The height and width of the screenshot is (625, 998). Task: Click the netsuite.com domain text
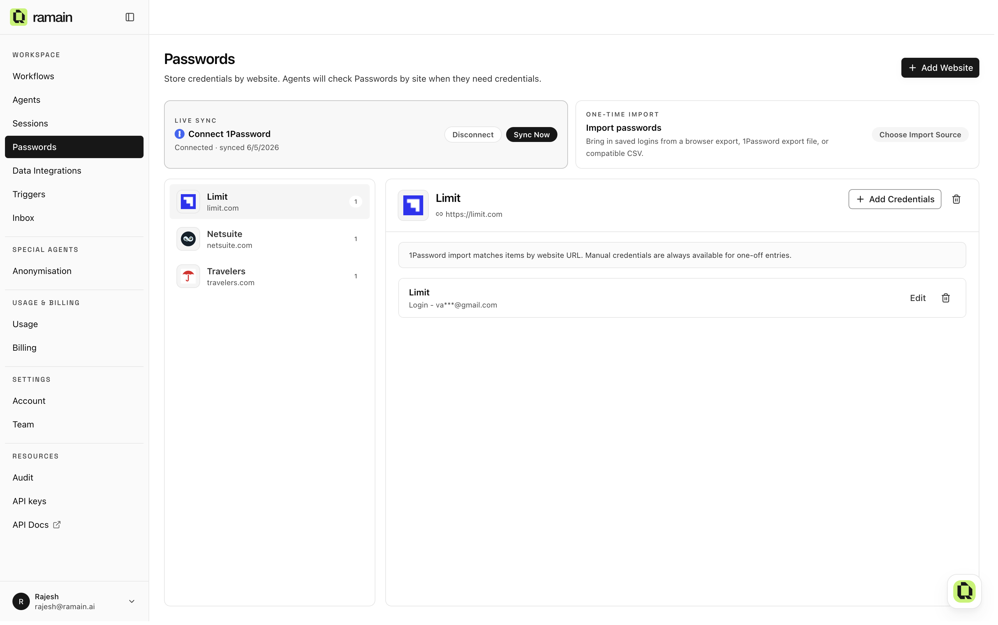[229, 245]
